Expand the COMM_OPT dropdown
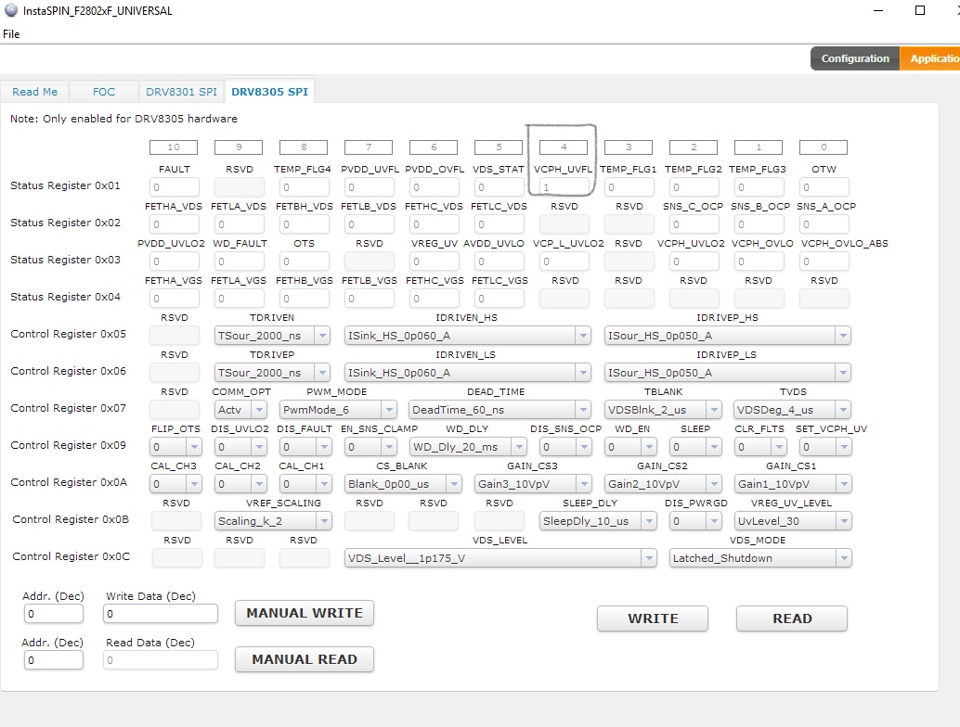 240,410
